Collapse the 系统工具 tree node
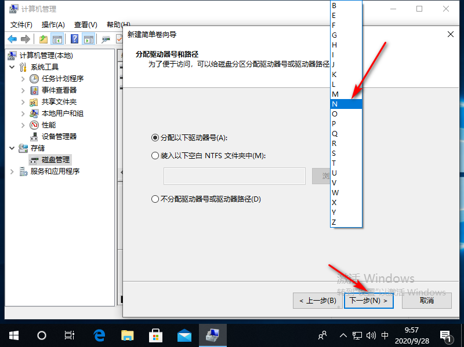464x347 pixels. point(12,67)
